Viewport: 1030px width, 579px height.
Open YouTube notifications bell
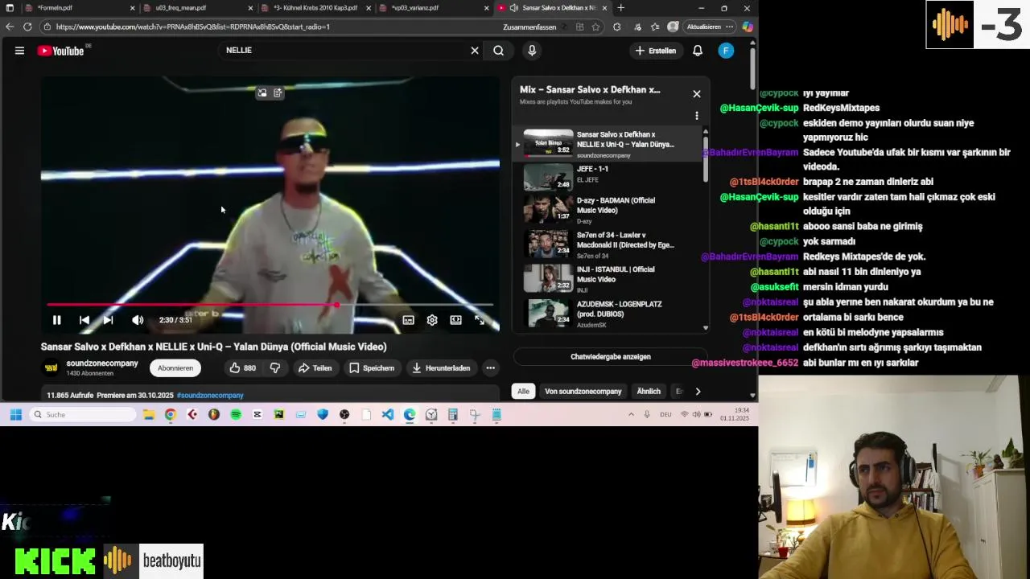click(698, 51)
